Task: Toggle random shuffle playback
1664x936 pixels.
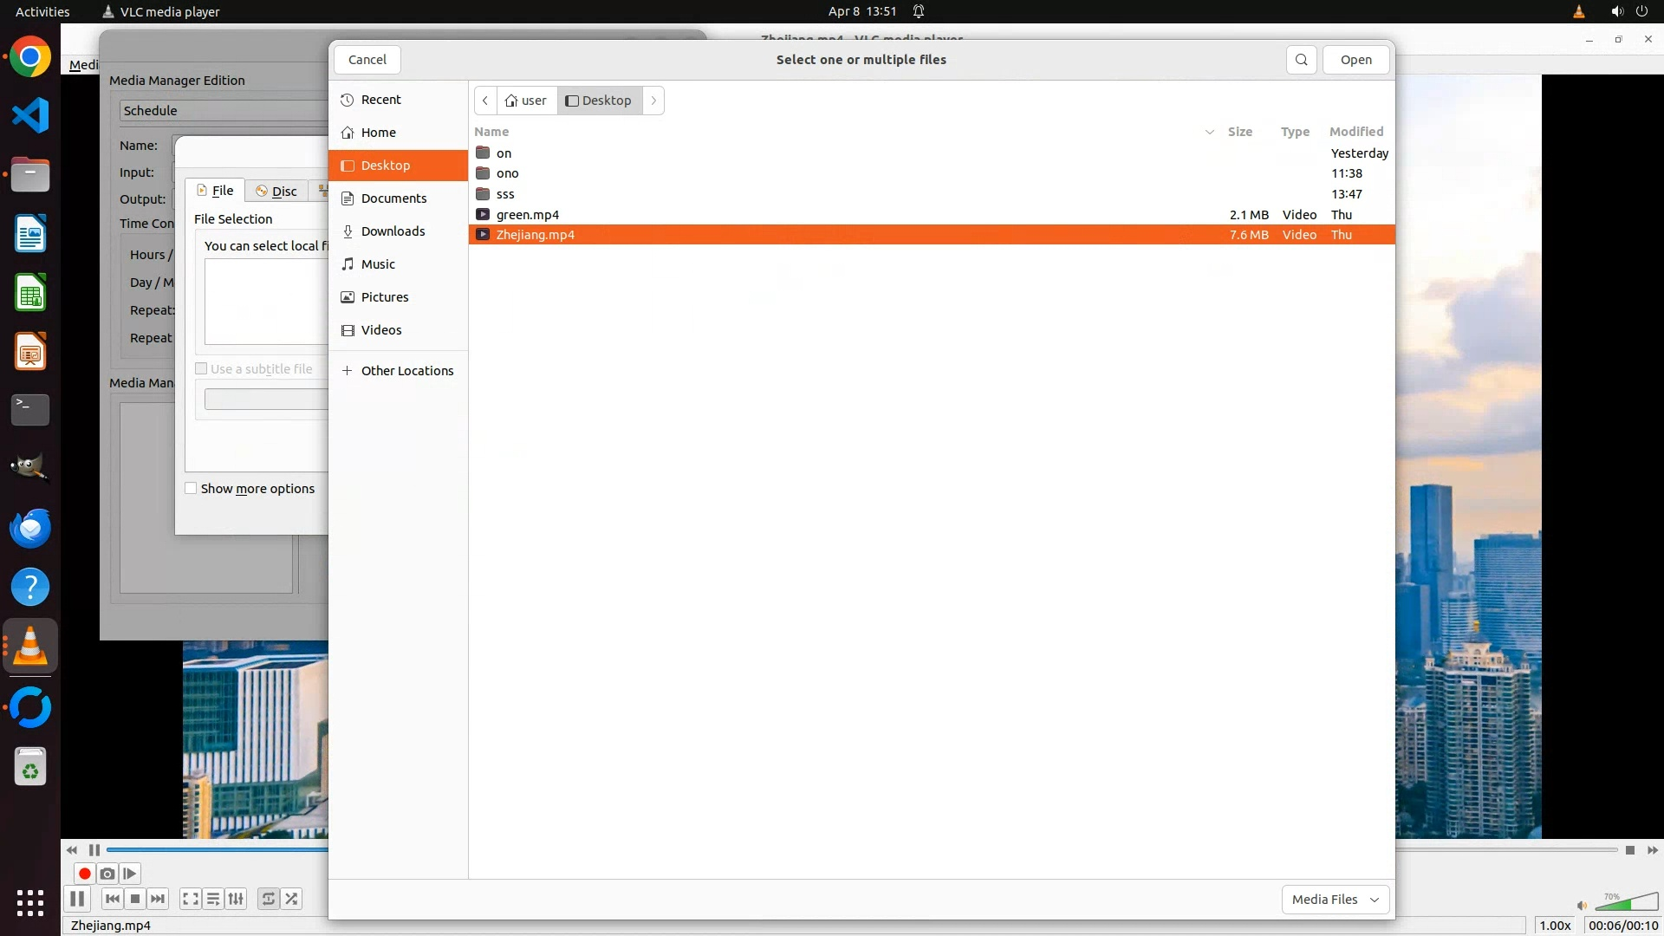Action: point(292,899)
